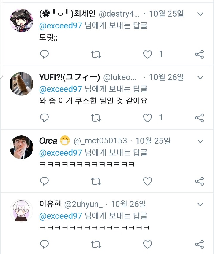Reply to Orca's tweet

(44, 181)
